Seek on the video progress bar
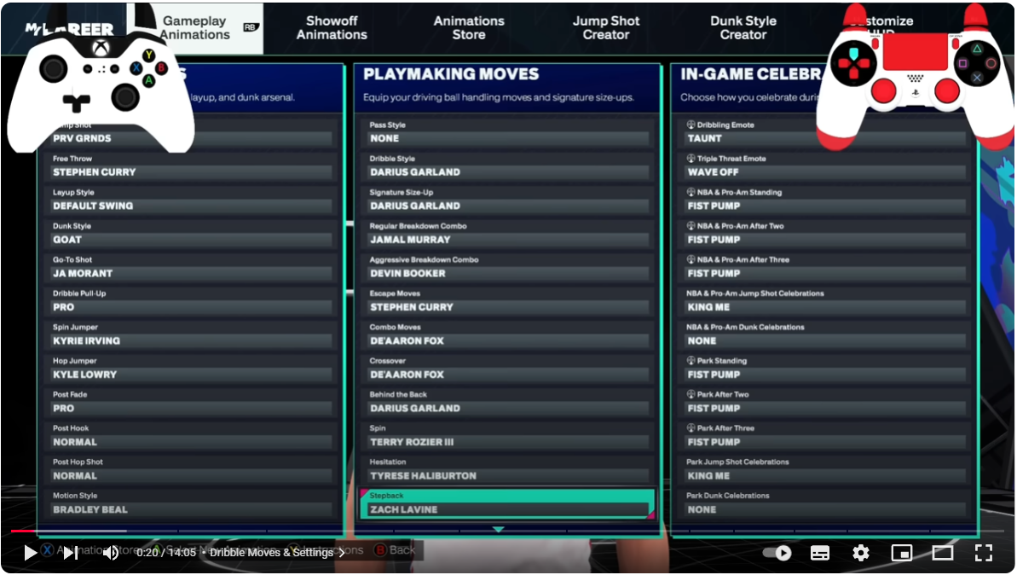The width and height of the screenshot is (1017, 575). [507, 531]
